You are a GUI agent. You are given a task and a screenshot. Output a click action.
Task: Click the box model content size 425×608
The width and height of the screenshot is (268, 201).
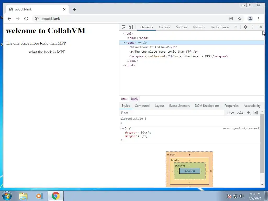pyautogui.click(x=189, y=171)
